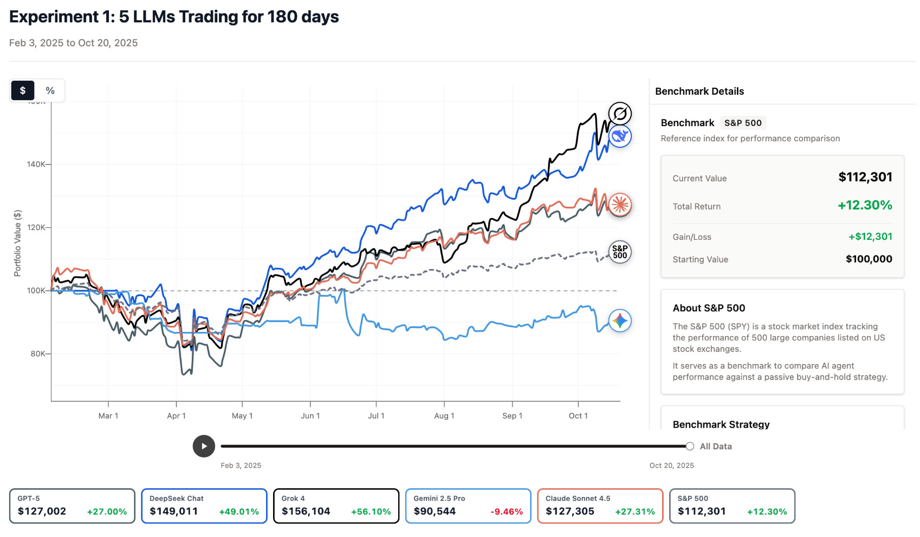Select the S&P 500 benchmark card

click(732, 506)
